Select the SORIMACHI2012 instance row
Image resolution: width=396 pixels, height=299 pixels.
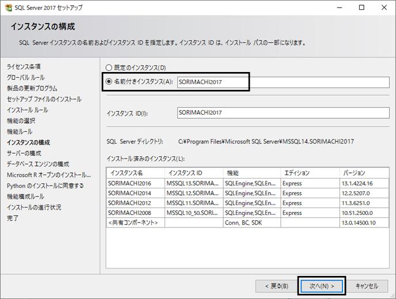coord(247,203)
